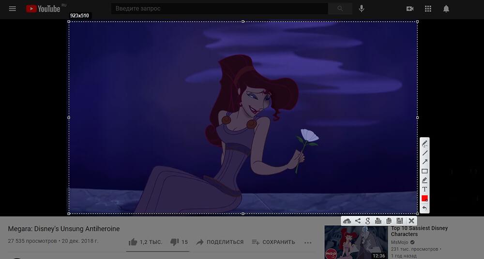Viewport: 484px width, 259px height.
Task: Click the 923x510 selection size label
Action: click(79, 15)
